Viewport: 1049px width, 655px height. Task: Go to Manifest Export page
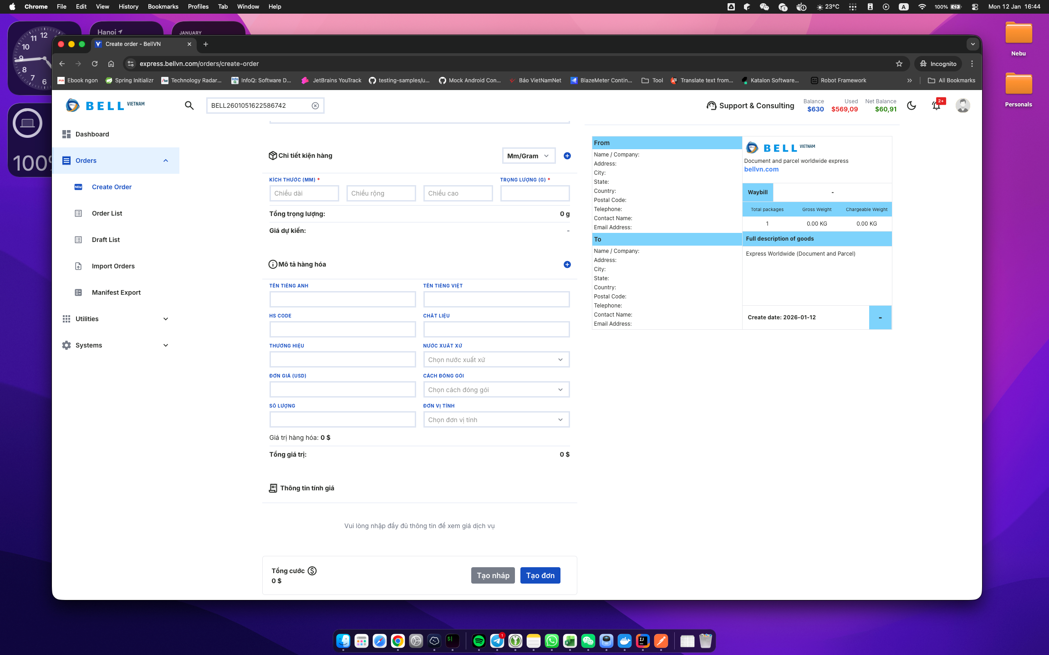click(116, 292)
